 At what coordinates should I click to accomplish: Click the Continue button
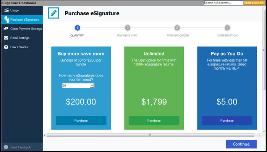click(x=241, y=144)
